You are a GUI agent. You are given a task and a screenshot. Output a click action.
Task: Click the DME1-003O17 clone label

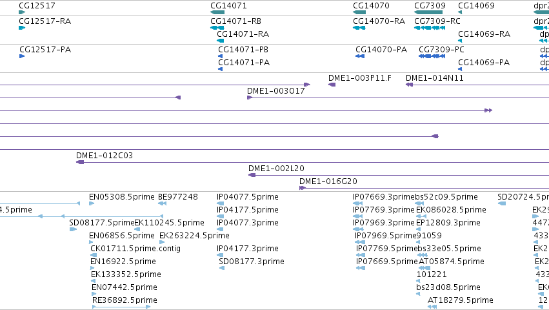[276, 91]
